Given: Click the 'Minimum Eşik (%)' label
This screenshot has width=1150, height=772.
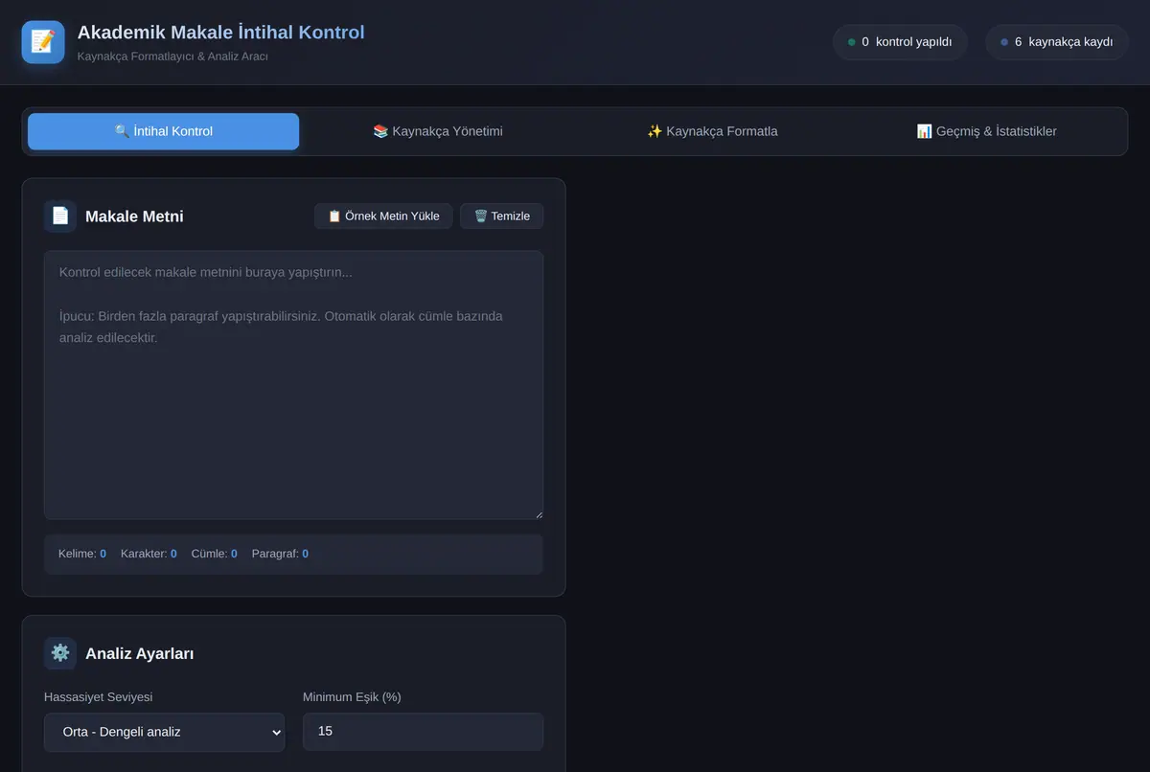Looking at the screenshot, I should (352, 696).
